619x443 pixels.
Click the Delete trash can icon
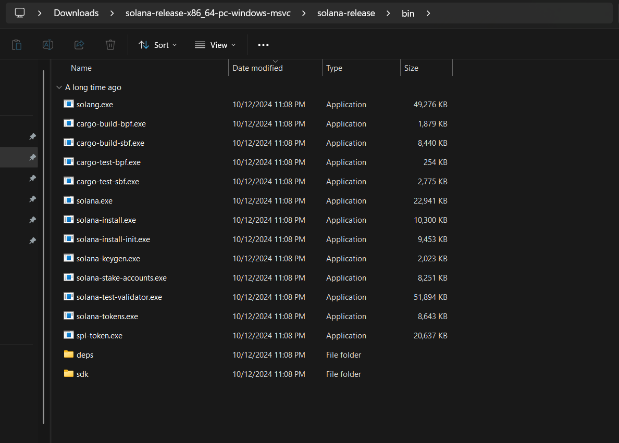[110, 45]
